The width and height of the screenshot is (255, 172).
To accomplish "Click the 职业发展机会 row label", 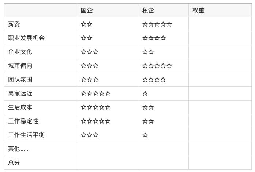I will click(26, 38).
